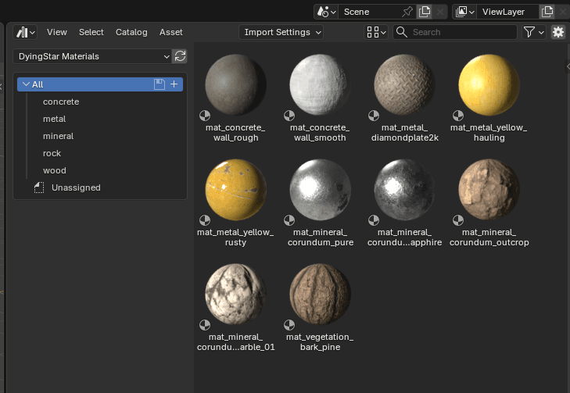Image resolution: width=570 pixels, height=393 pixels.
Task: Open the Import Settings dropdown
Action: [281, 32]
